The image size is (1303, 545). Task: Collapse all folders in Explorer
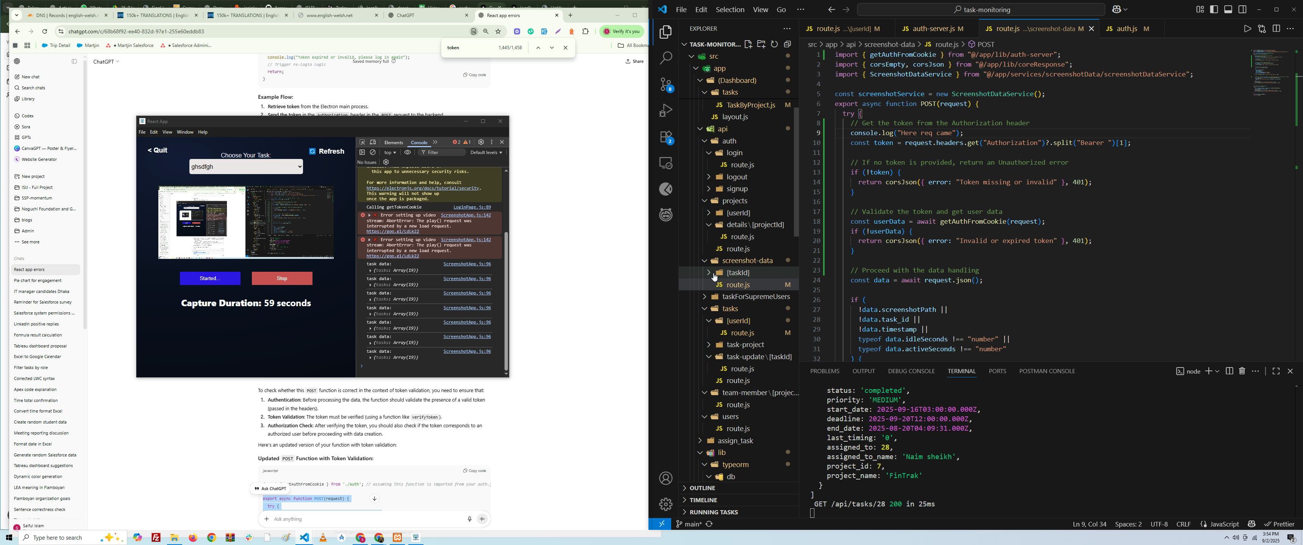[787, 45]
